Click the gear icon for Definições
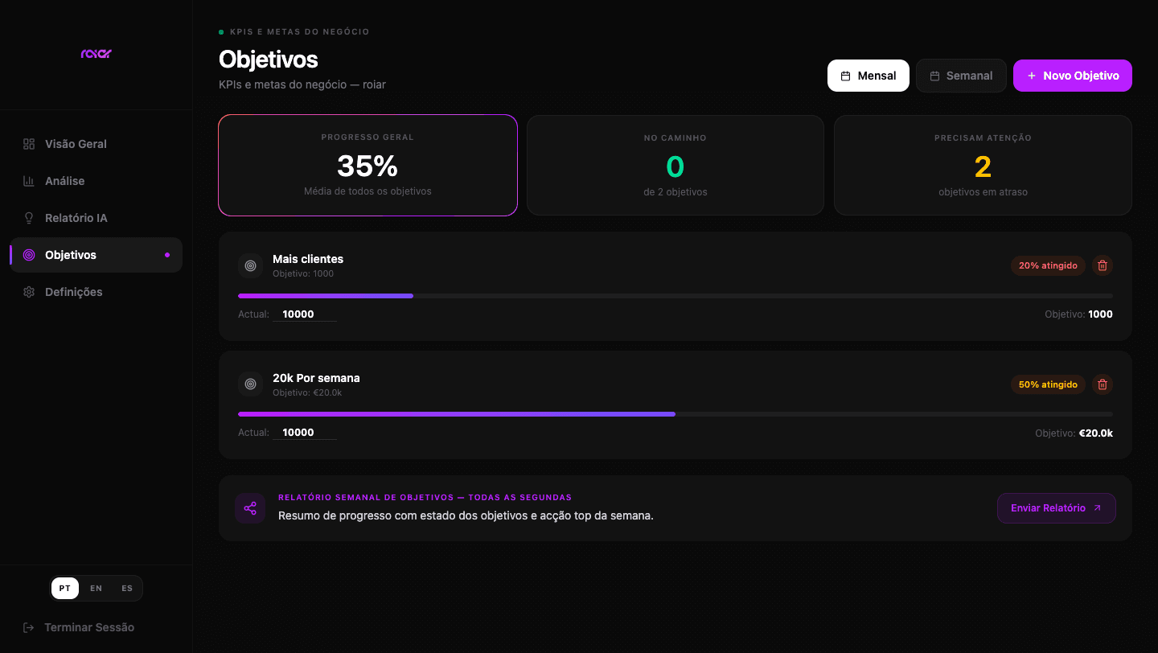Viewport: 1158px width, 653px height. tap(29, 292)
